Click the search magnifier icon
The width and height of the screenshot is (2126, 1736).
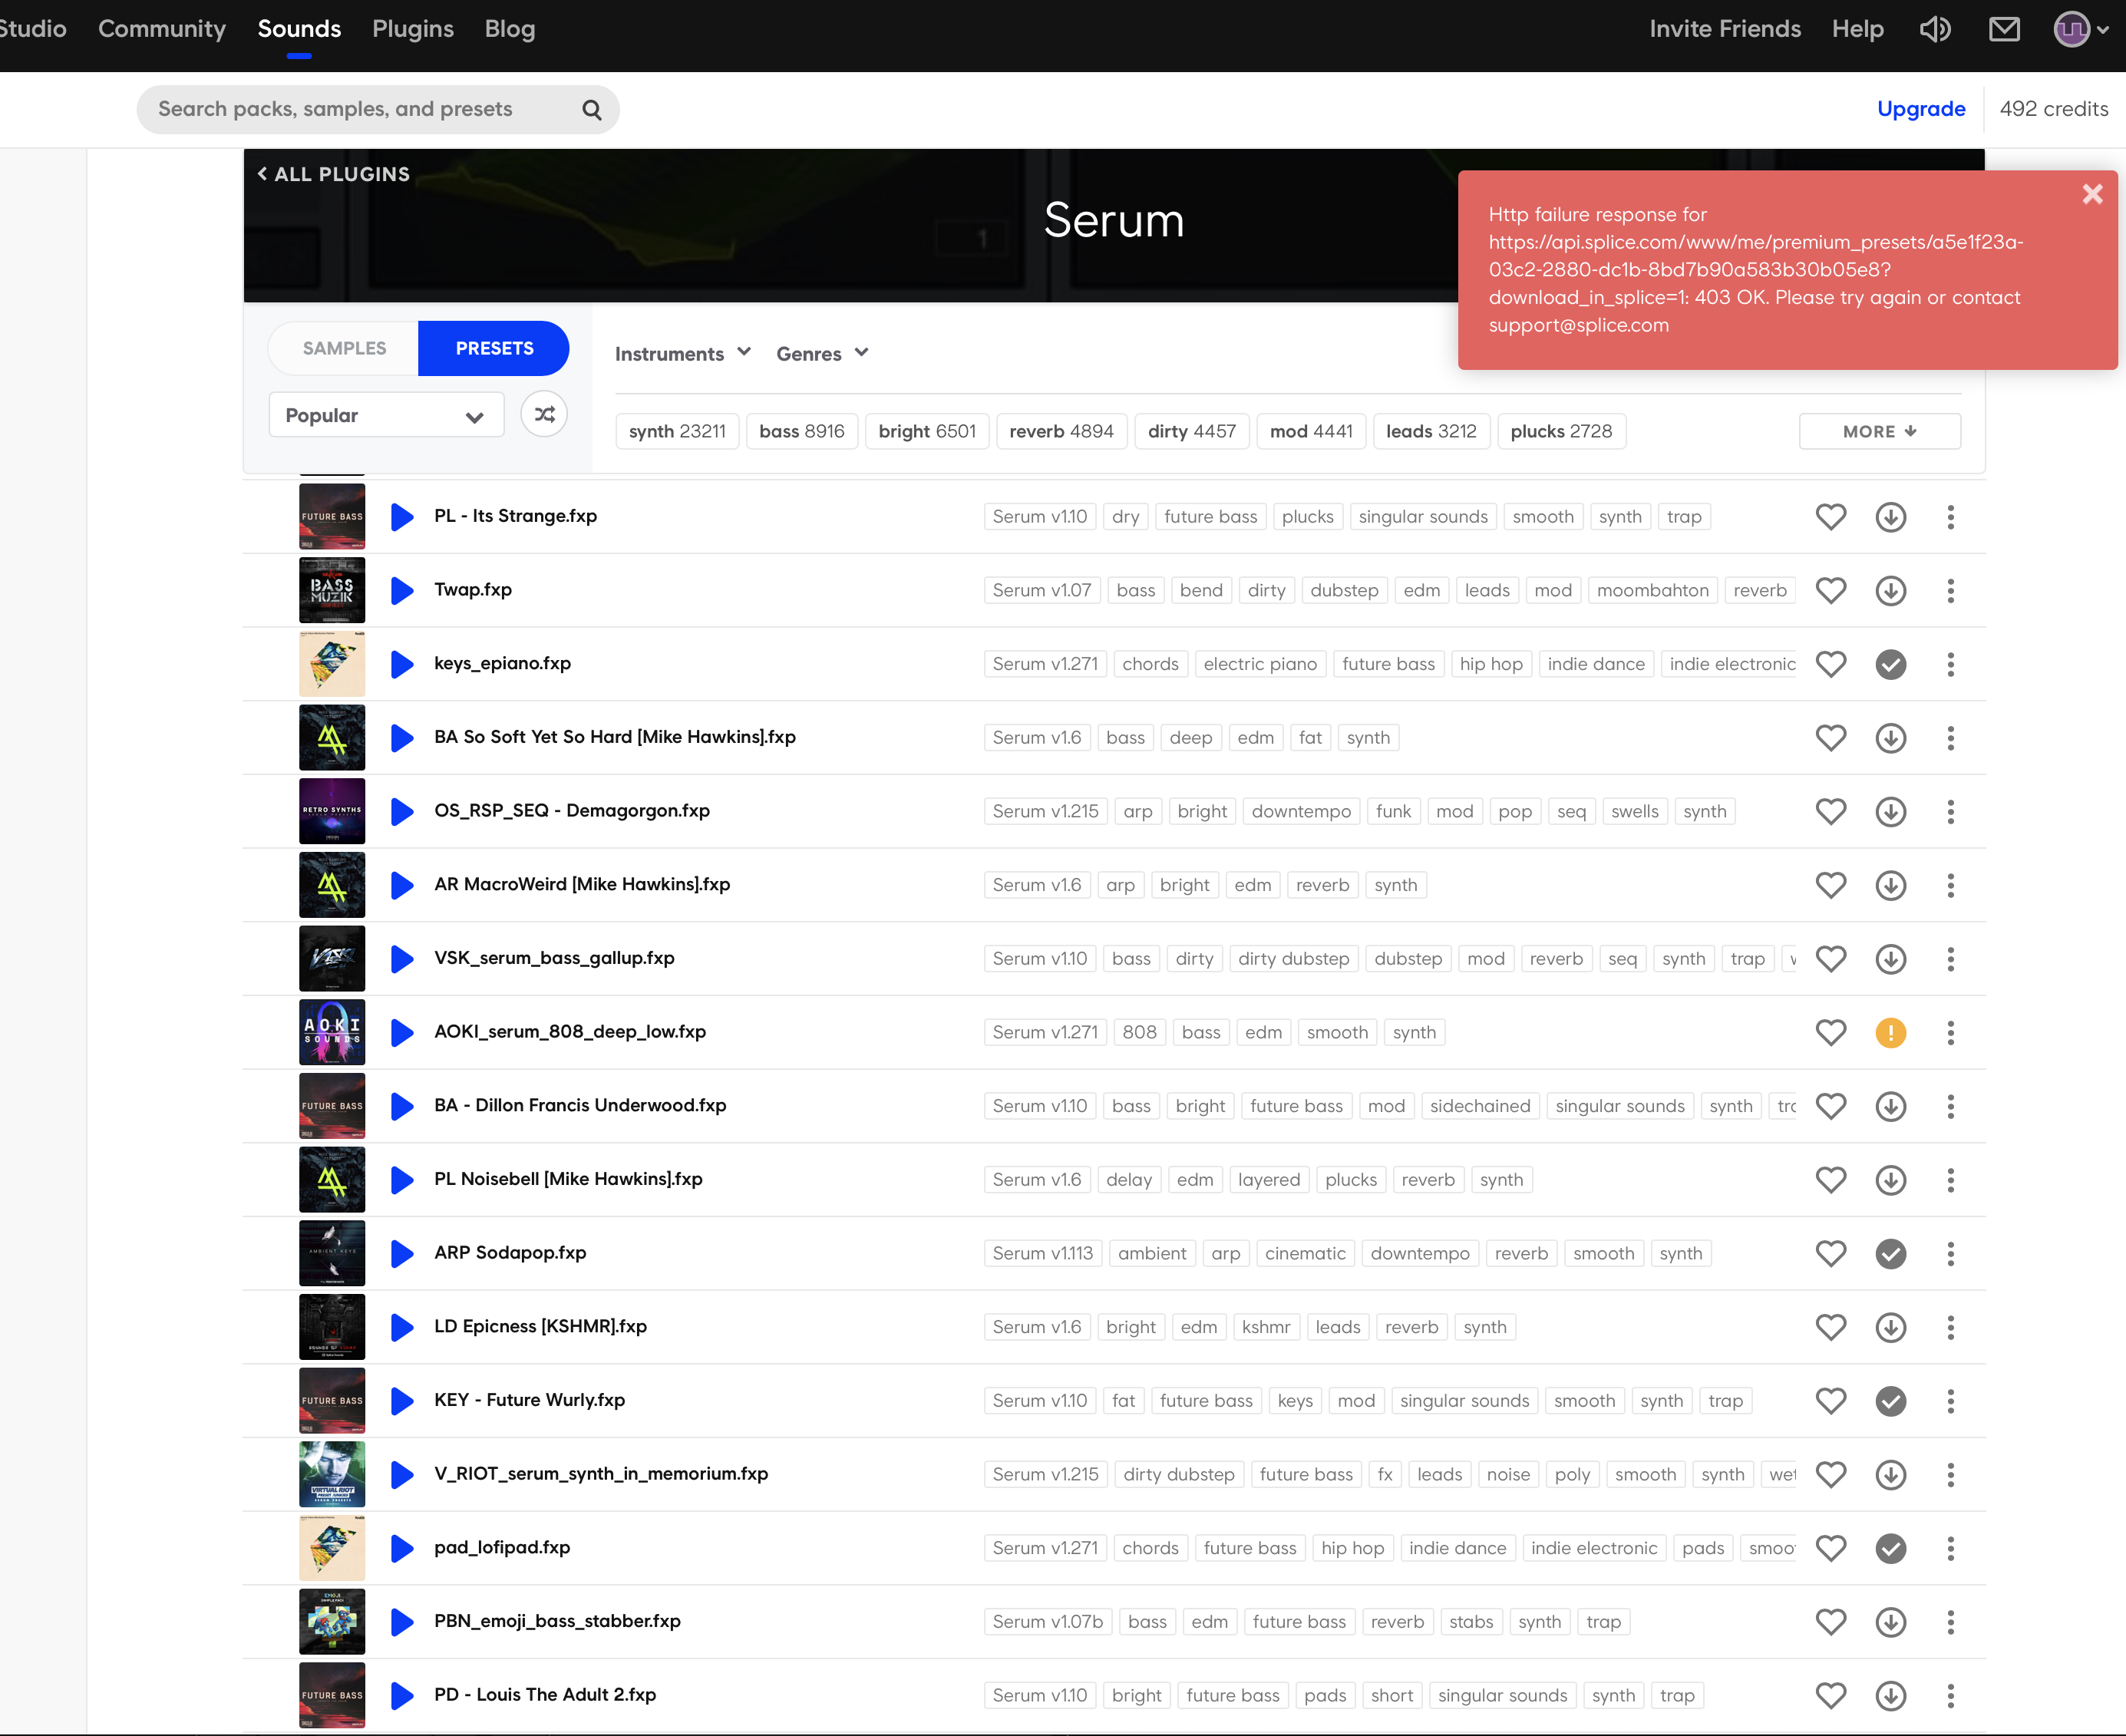[x=592, y=110]
